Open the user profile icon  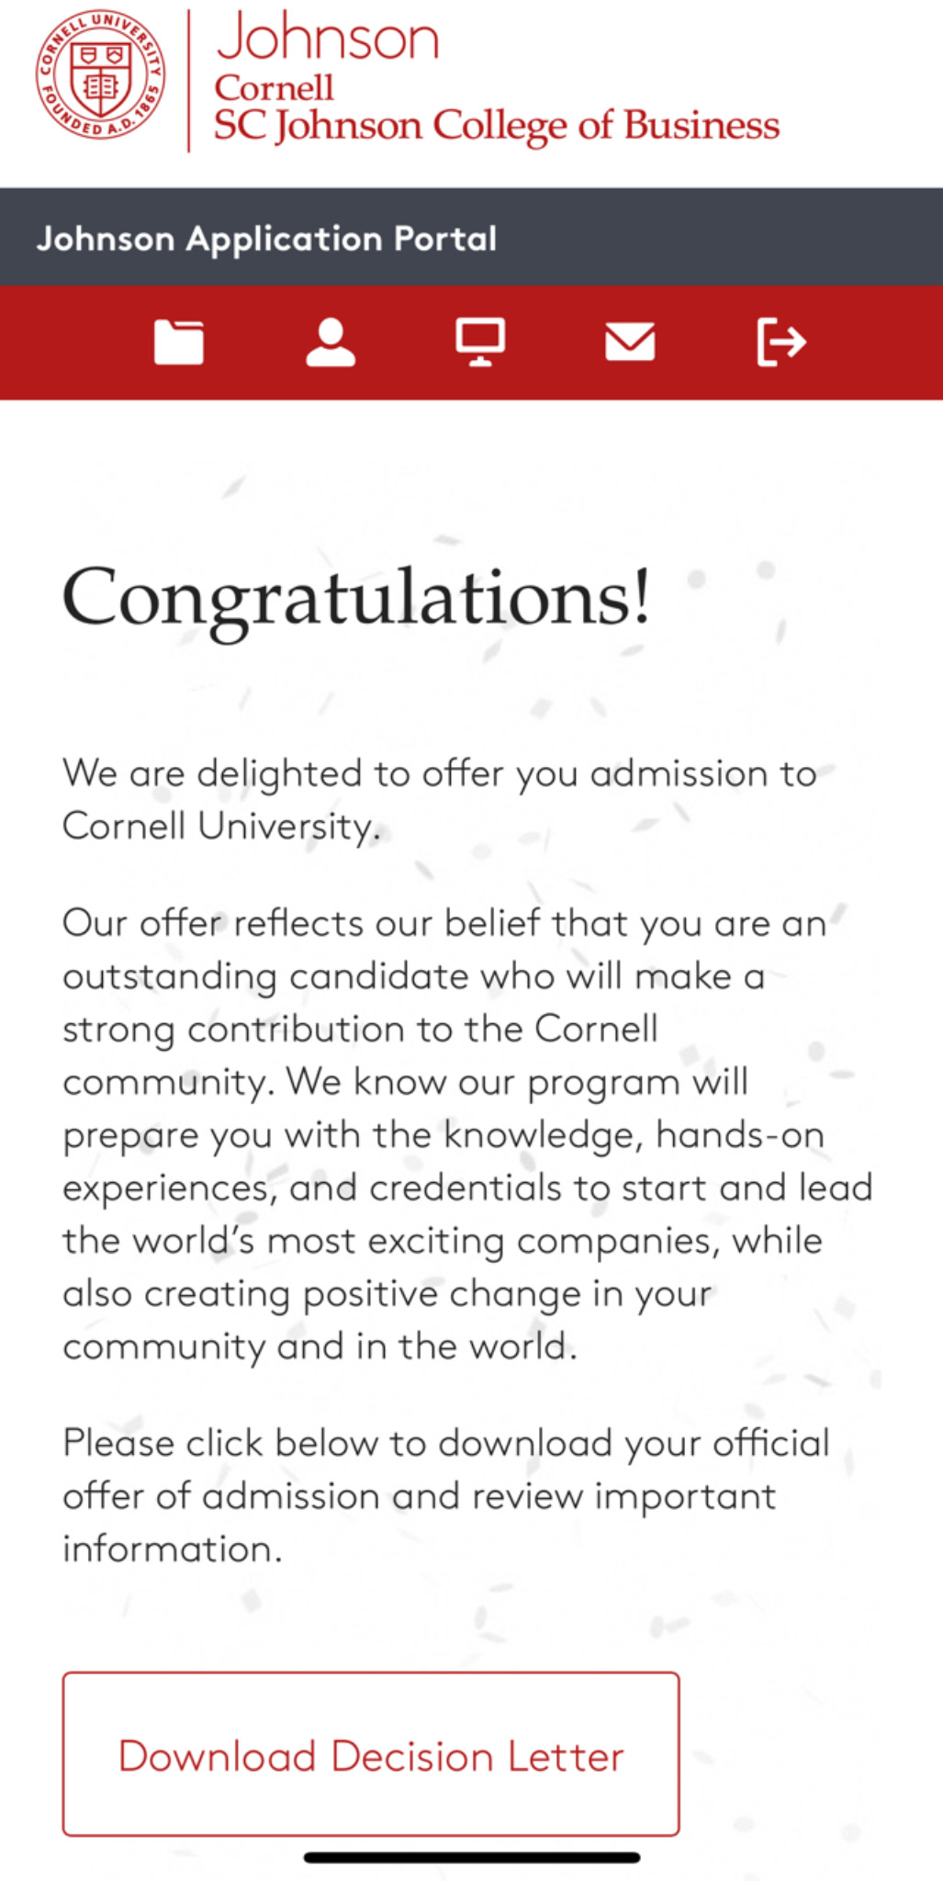[x=331, y=343]
